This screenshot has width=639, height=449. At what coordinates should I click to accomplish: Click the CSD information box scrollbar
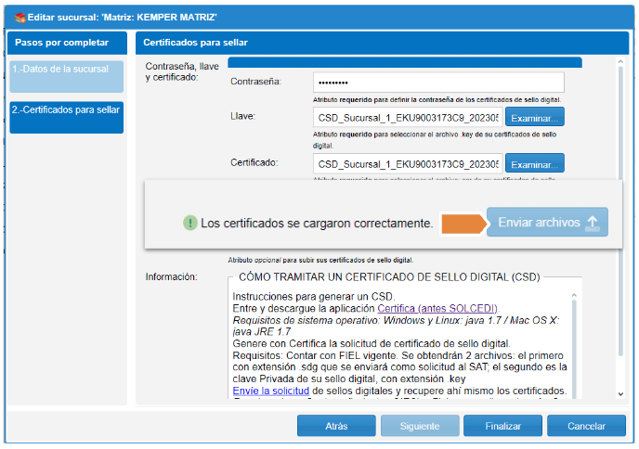click(573, 343)
